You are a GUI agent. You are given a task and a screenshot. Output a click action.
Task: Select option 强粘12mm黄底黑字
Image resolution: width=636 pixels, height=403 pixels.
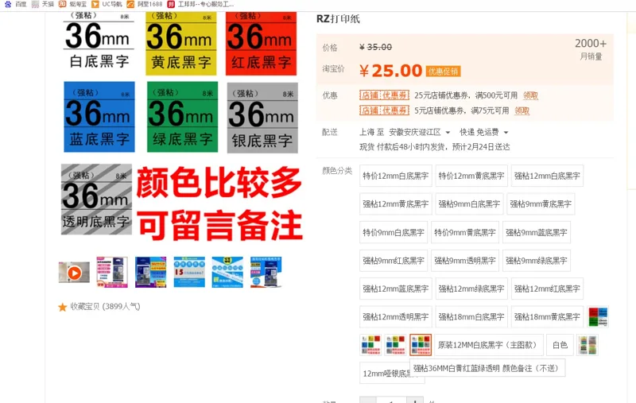tap(395, 203)
